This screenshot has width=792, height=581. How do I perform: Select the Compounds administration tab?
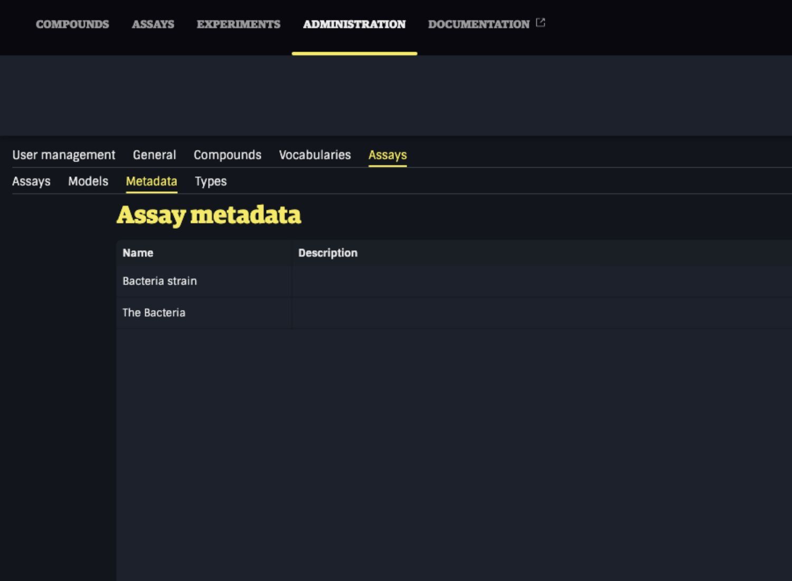(227, 155)
